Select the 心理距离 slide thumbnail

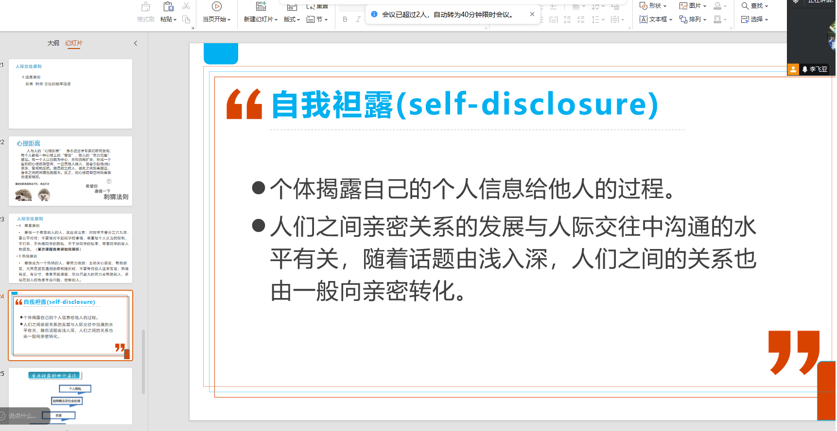(70, 171)
